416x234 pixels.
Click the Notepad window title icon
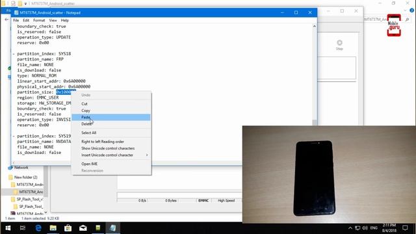pyautogui.click(x=16, y=12)
